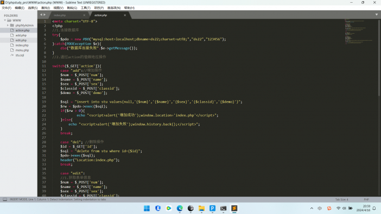Open the 跳转(G) menu
The image size is (381, 214).
(72, 8)
